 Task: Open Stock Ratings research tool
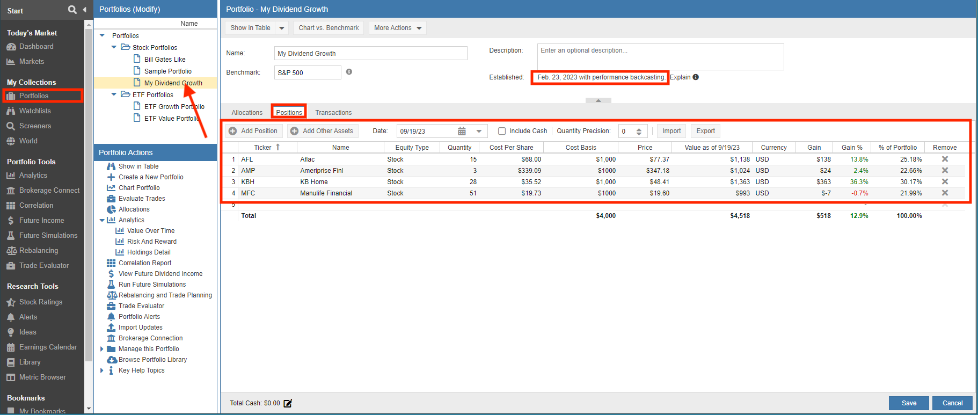pos(41,302)
